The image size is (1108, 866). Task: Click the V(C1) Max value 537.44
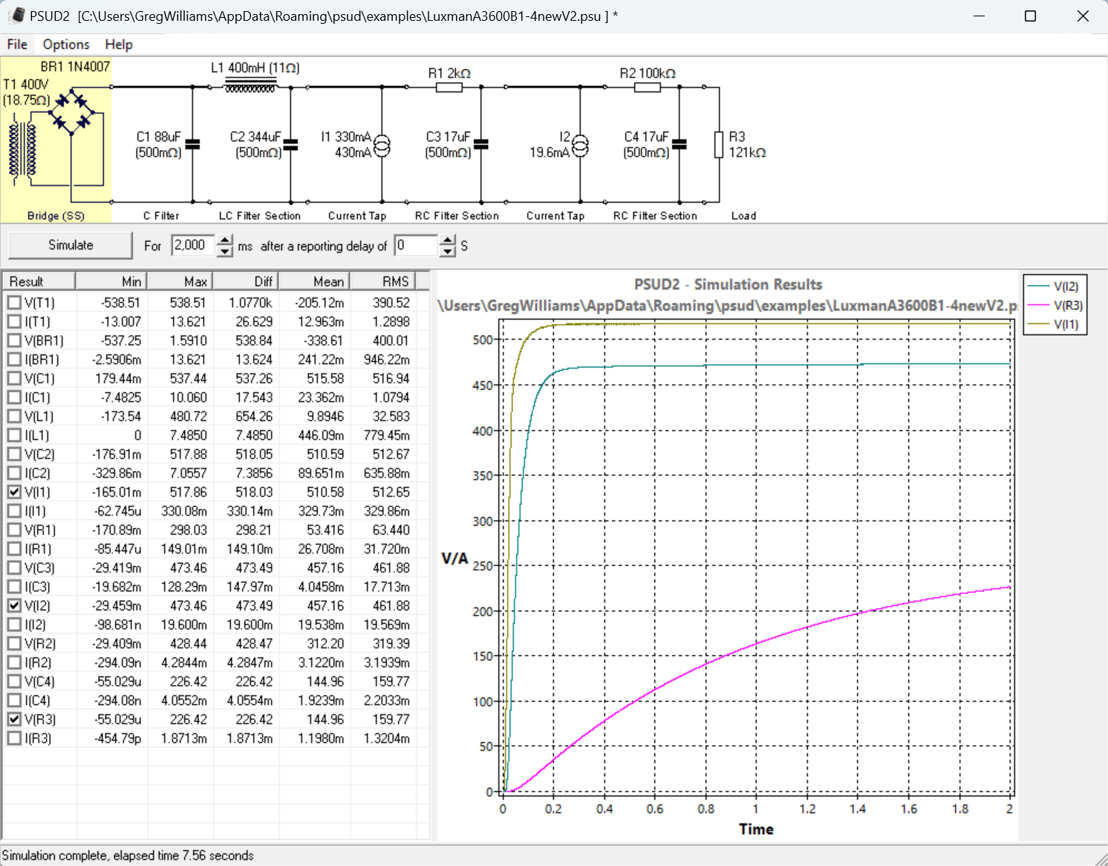pos(189,379)
